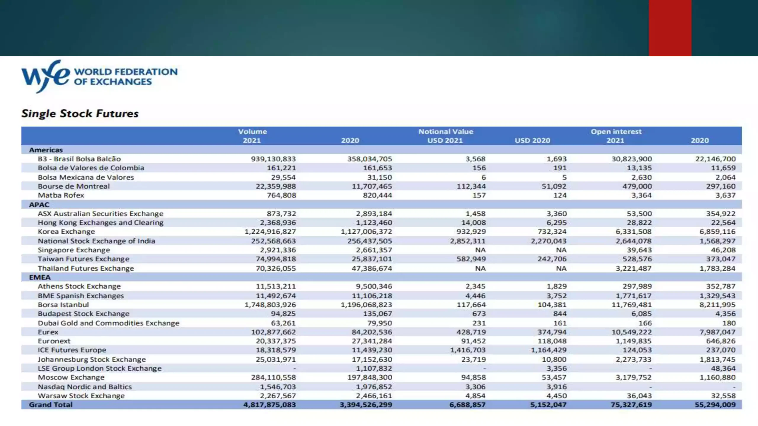Select the 'Americas' region row

(x=381, y=150)
